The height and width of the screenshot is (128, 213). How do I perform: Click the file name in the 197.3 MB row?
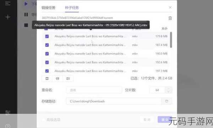(x=90, y=71)
